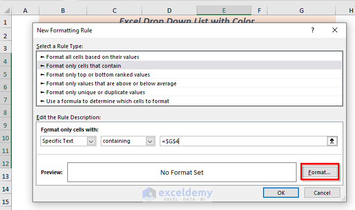This screenshot has width=355, height=210.
Task: Pick 'Format only values above or below average'
Action: coord(111,83)
